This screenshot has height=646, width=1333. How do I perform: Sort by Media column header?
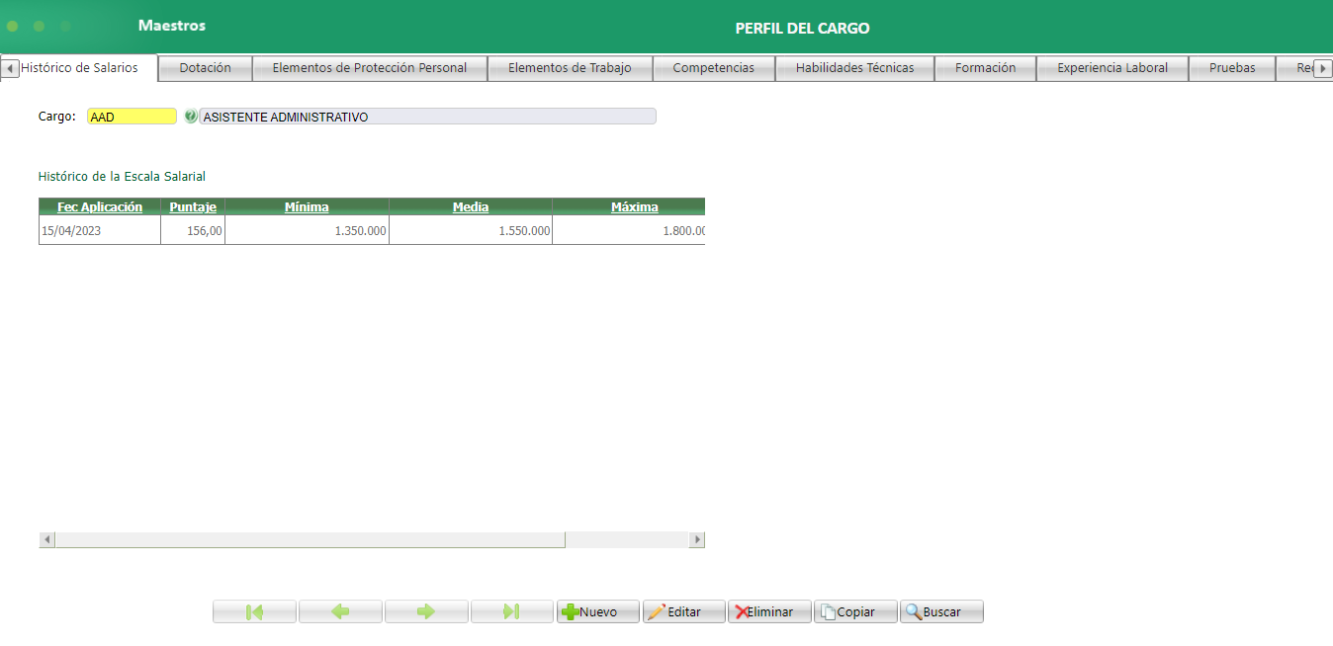coord(471,206)
